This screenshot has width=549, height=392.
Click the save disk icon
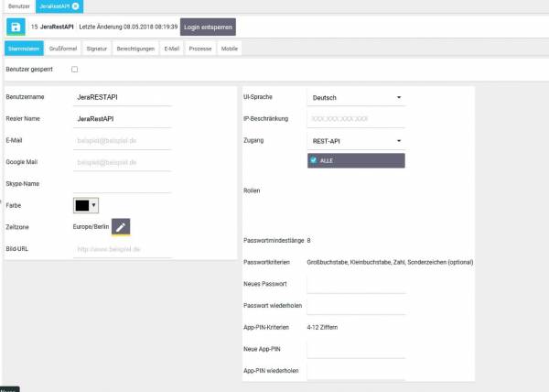[17, 27]
